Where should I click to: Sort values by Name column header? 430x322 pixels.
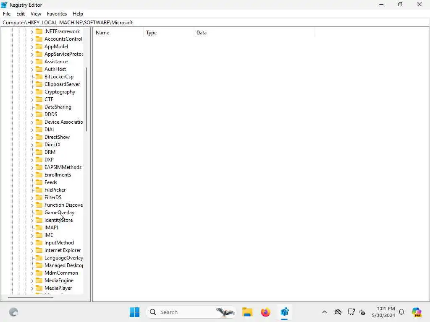(x=118, y=33)
